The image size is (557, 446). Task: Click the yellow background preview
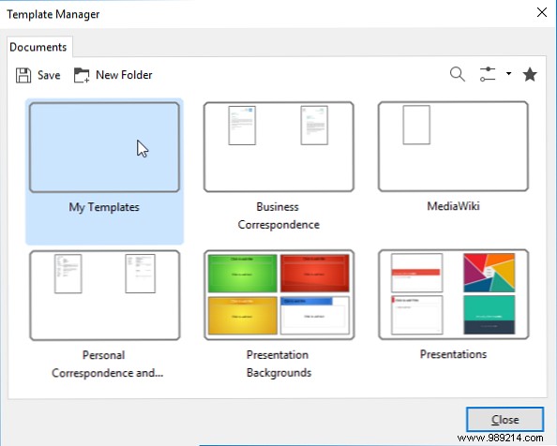243,316
